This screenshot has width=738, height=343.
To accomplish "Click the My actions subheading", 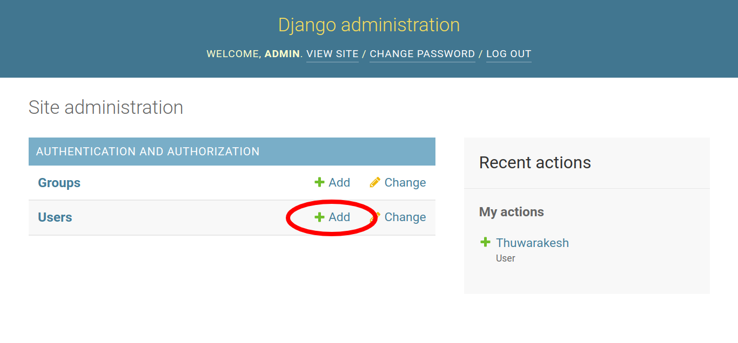I will pyautogui.click(x=511, y=212).
